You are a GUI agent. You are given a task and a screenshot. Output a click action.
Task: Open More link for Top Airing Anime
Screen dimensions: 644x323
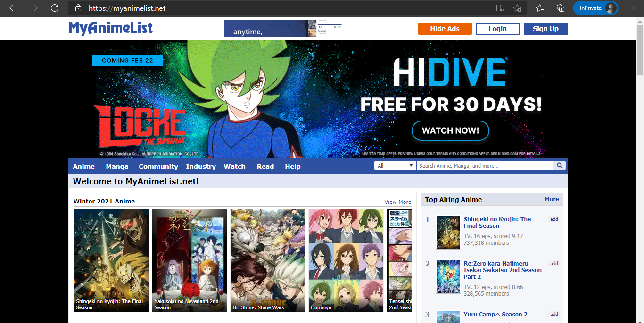click(x=552, y=199)
